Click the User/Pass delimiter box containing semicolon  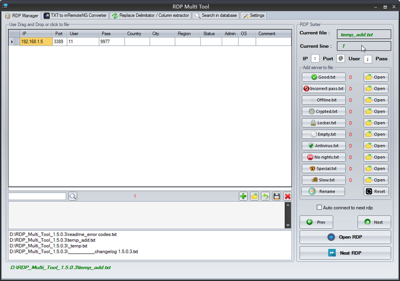point(367,59)
